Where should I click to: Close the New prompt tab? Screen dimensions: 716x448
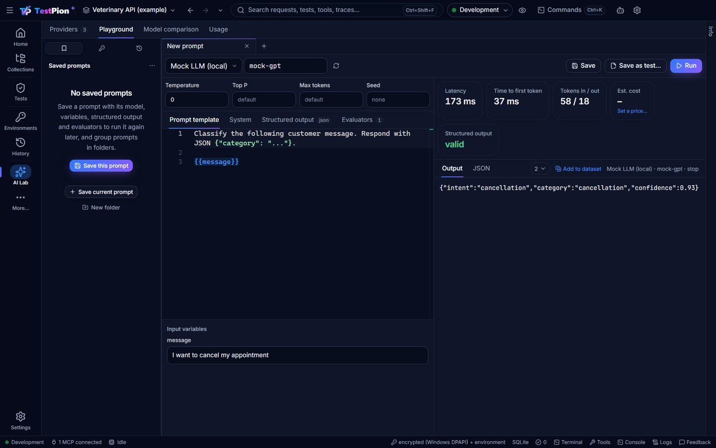click(247, 46)
